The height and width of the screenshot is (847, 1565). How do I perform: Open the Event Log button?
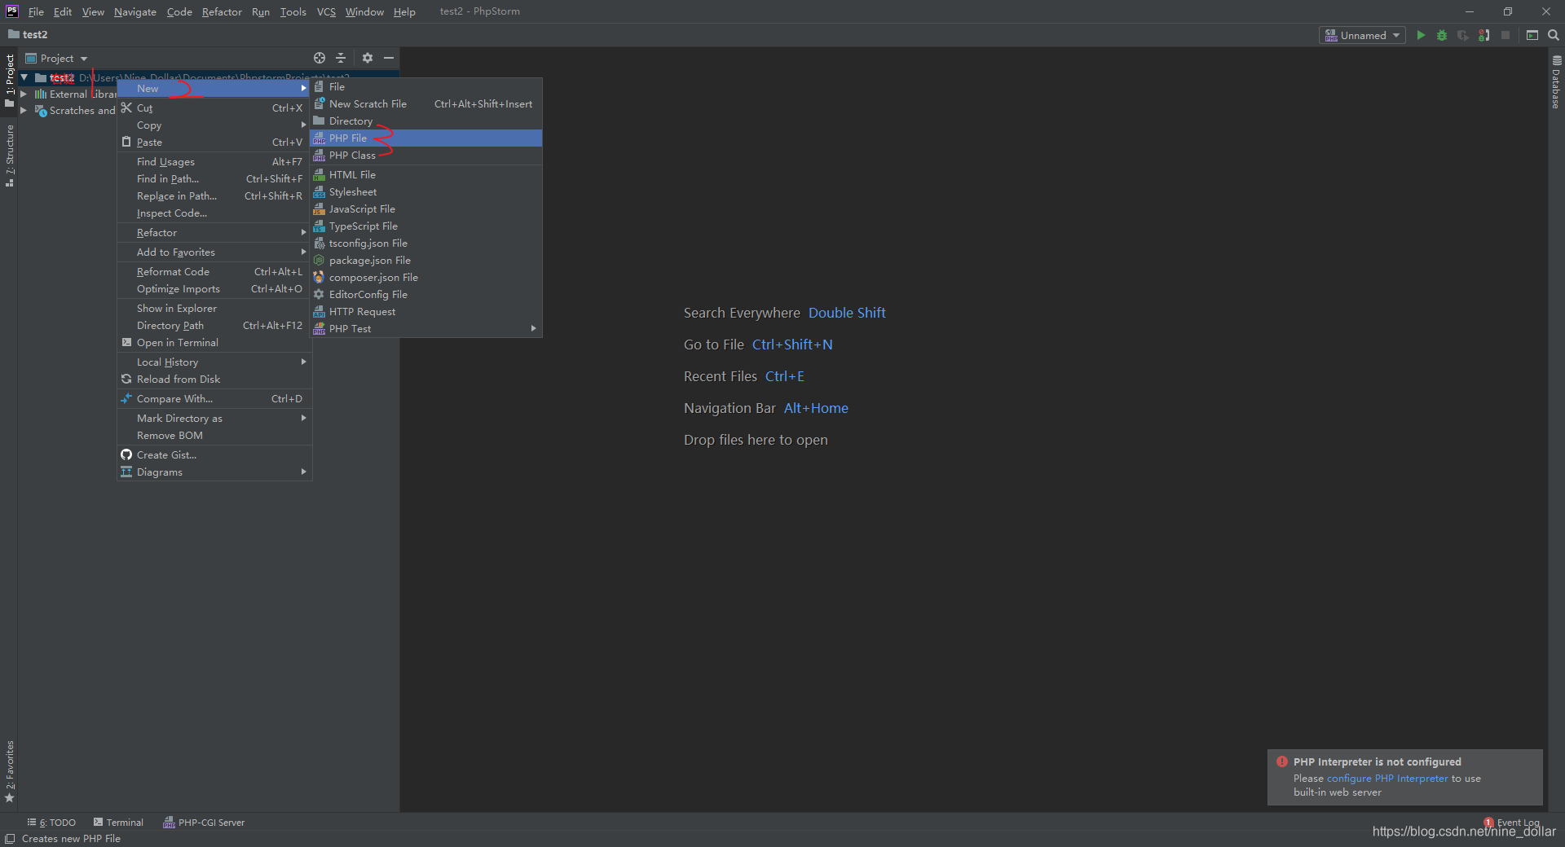click(x=1512, y=823)
